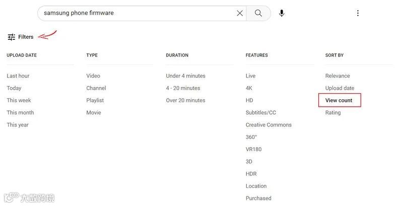413x206 pixels.
Task: Select Over 20 minutes duration
Action: (186, 100)
